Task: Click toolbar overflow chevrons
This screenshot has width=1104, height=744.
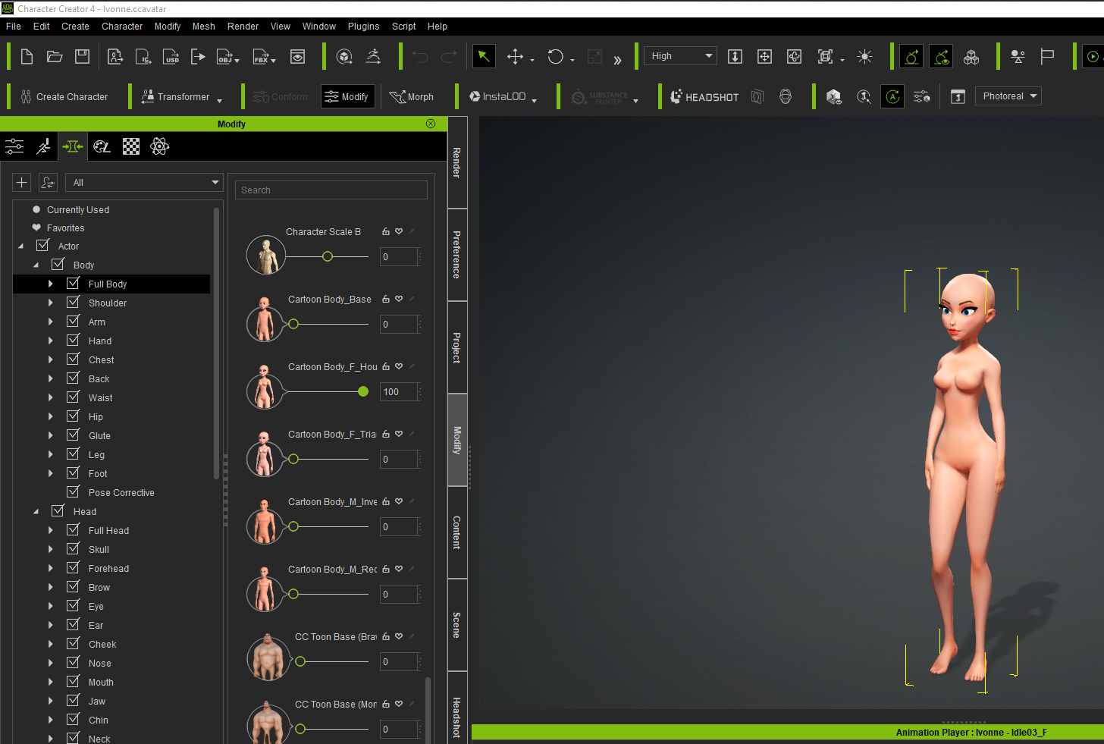Action: tap(617, 60)
